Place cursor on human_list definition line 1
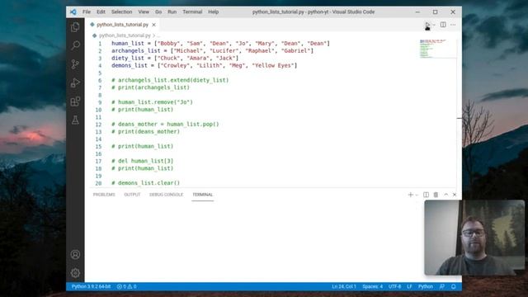 pyautogui.click(x=220, y=44)
